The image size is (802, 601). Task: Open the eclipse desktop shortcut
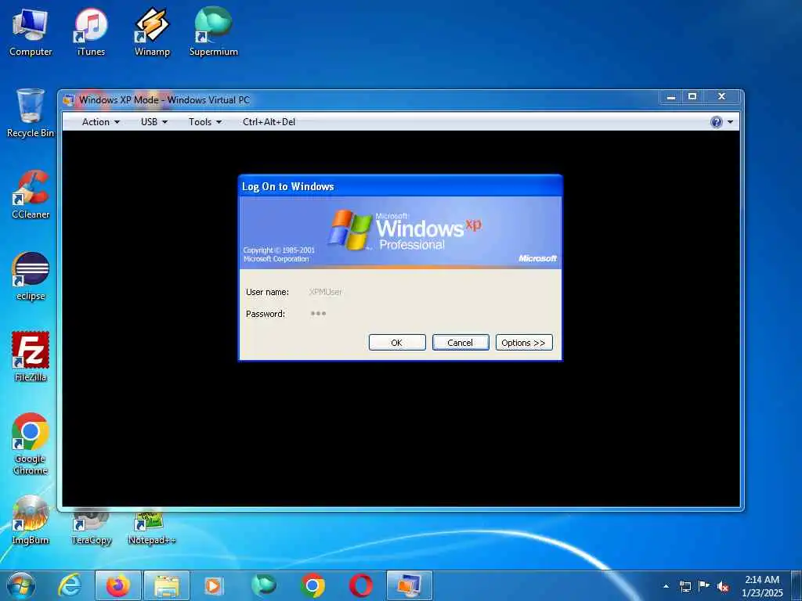(31, 276)
